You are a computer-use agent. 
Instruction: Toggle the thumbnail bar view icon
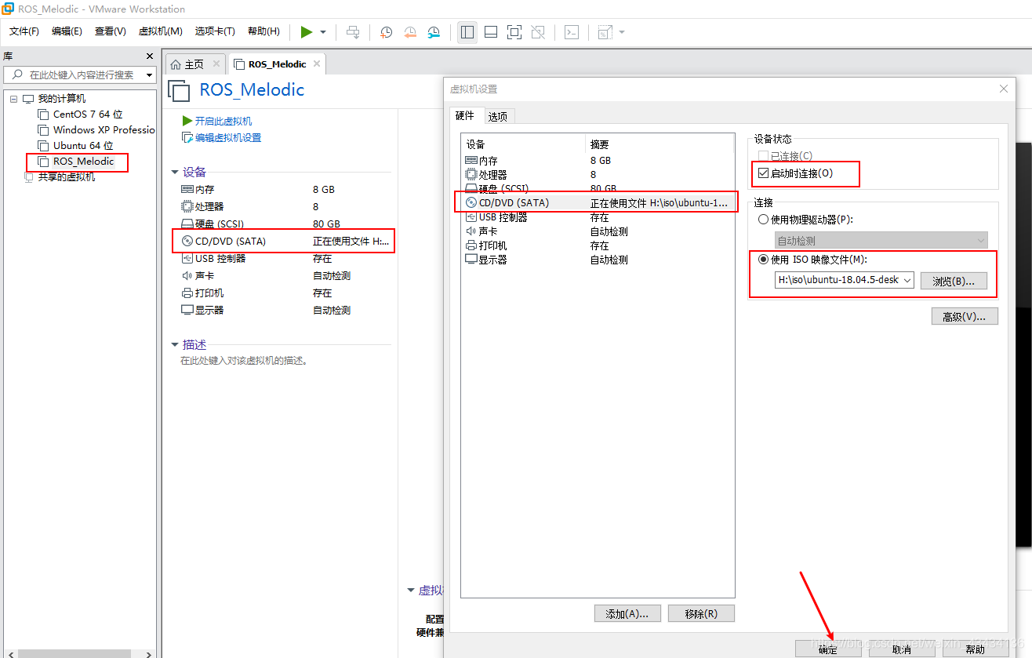click(x=491, y=32)
